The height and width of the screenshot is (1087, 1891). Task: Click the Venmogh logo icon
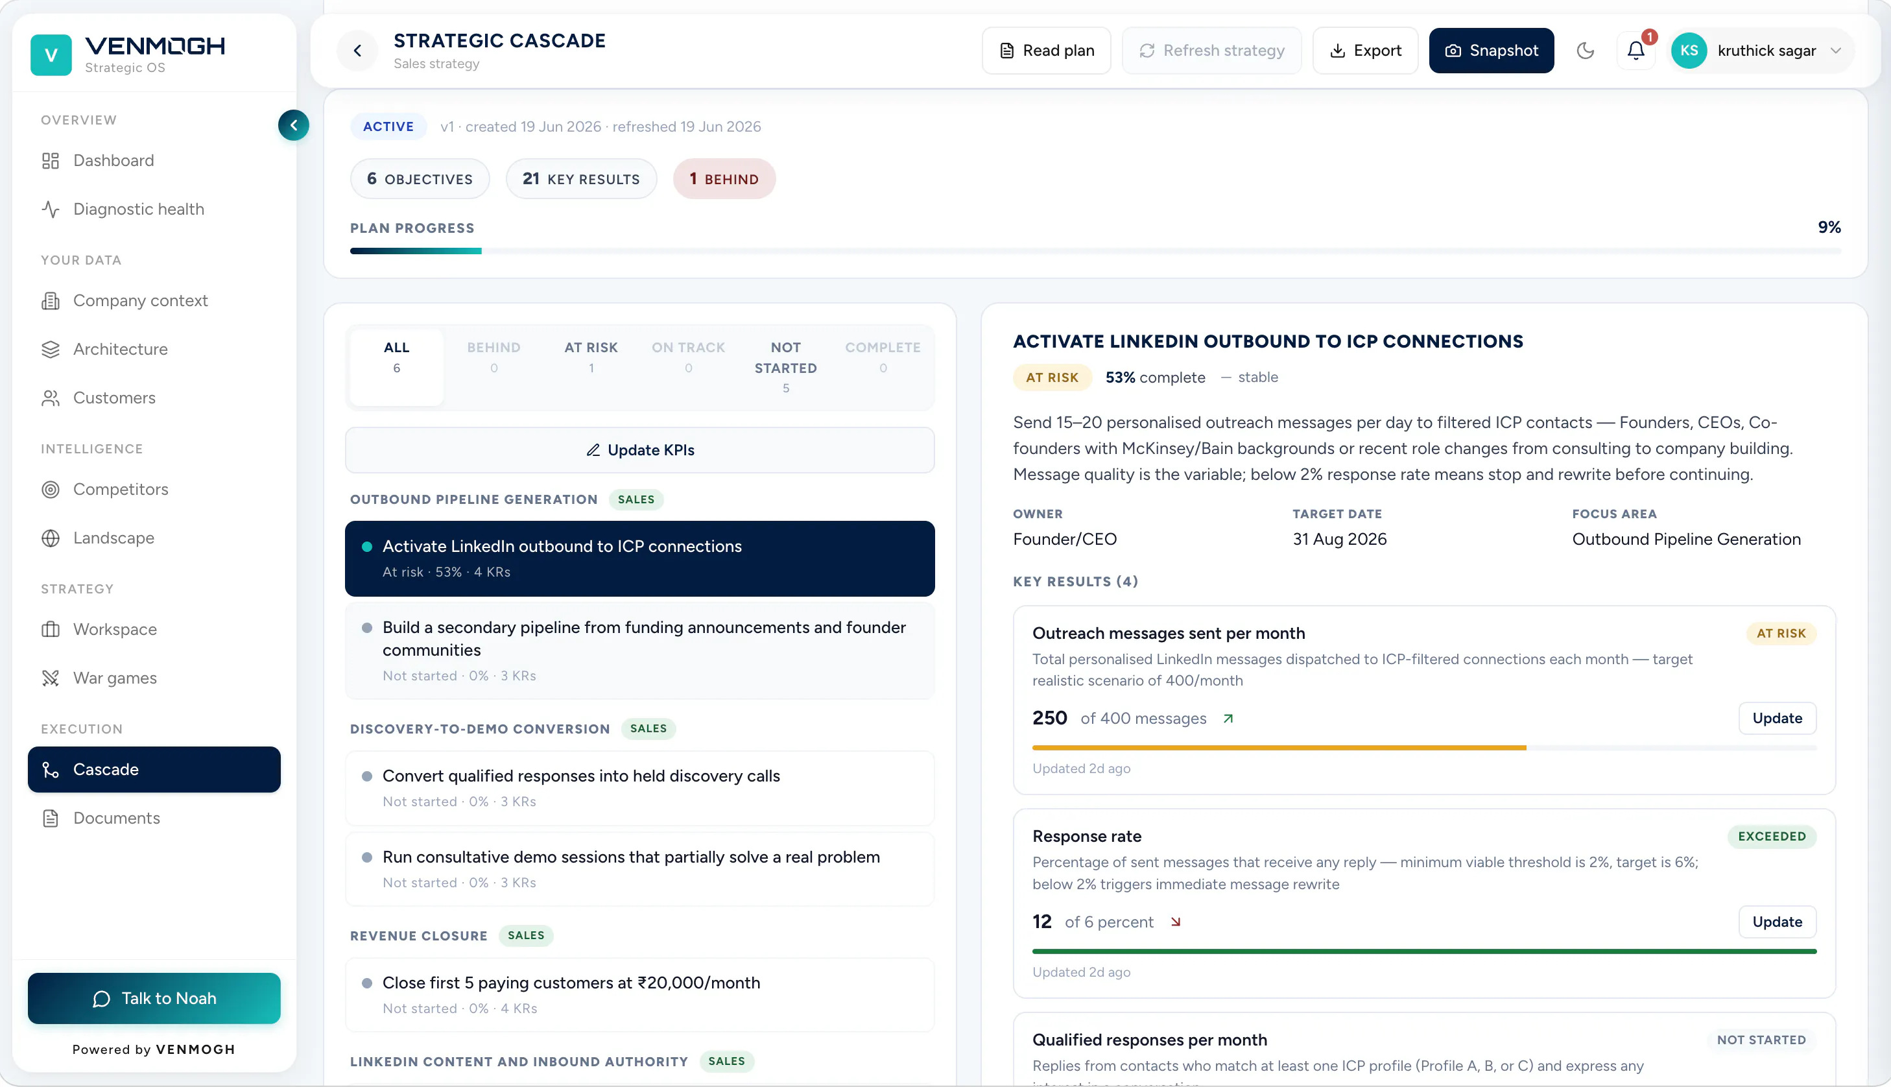(51, 54)
